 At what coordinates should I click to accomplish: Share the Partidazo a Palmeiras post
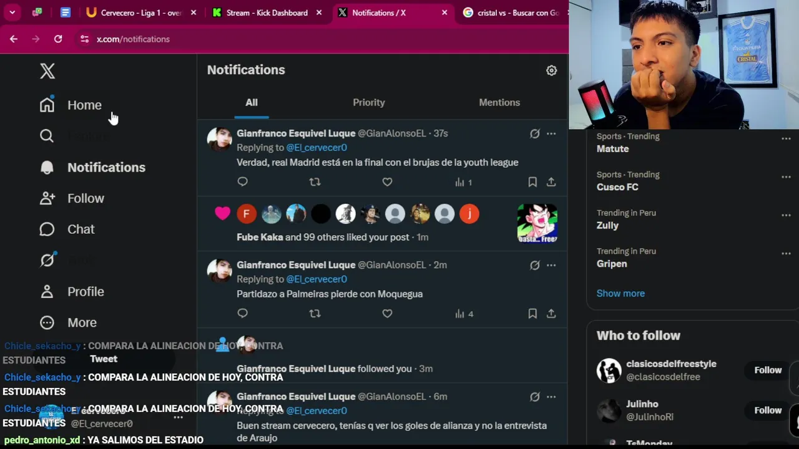coord(551,313)
